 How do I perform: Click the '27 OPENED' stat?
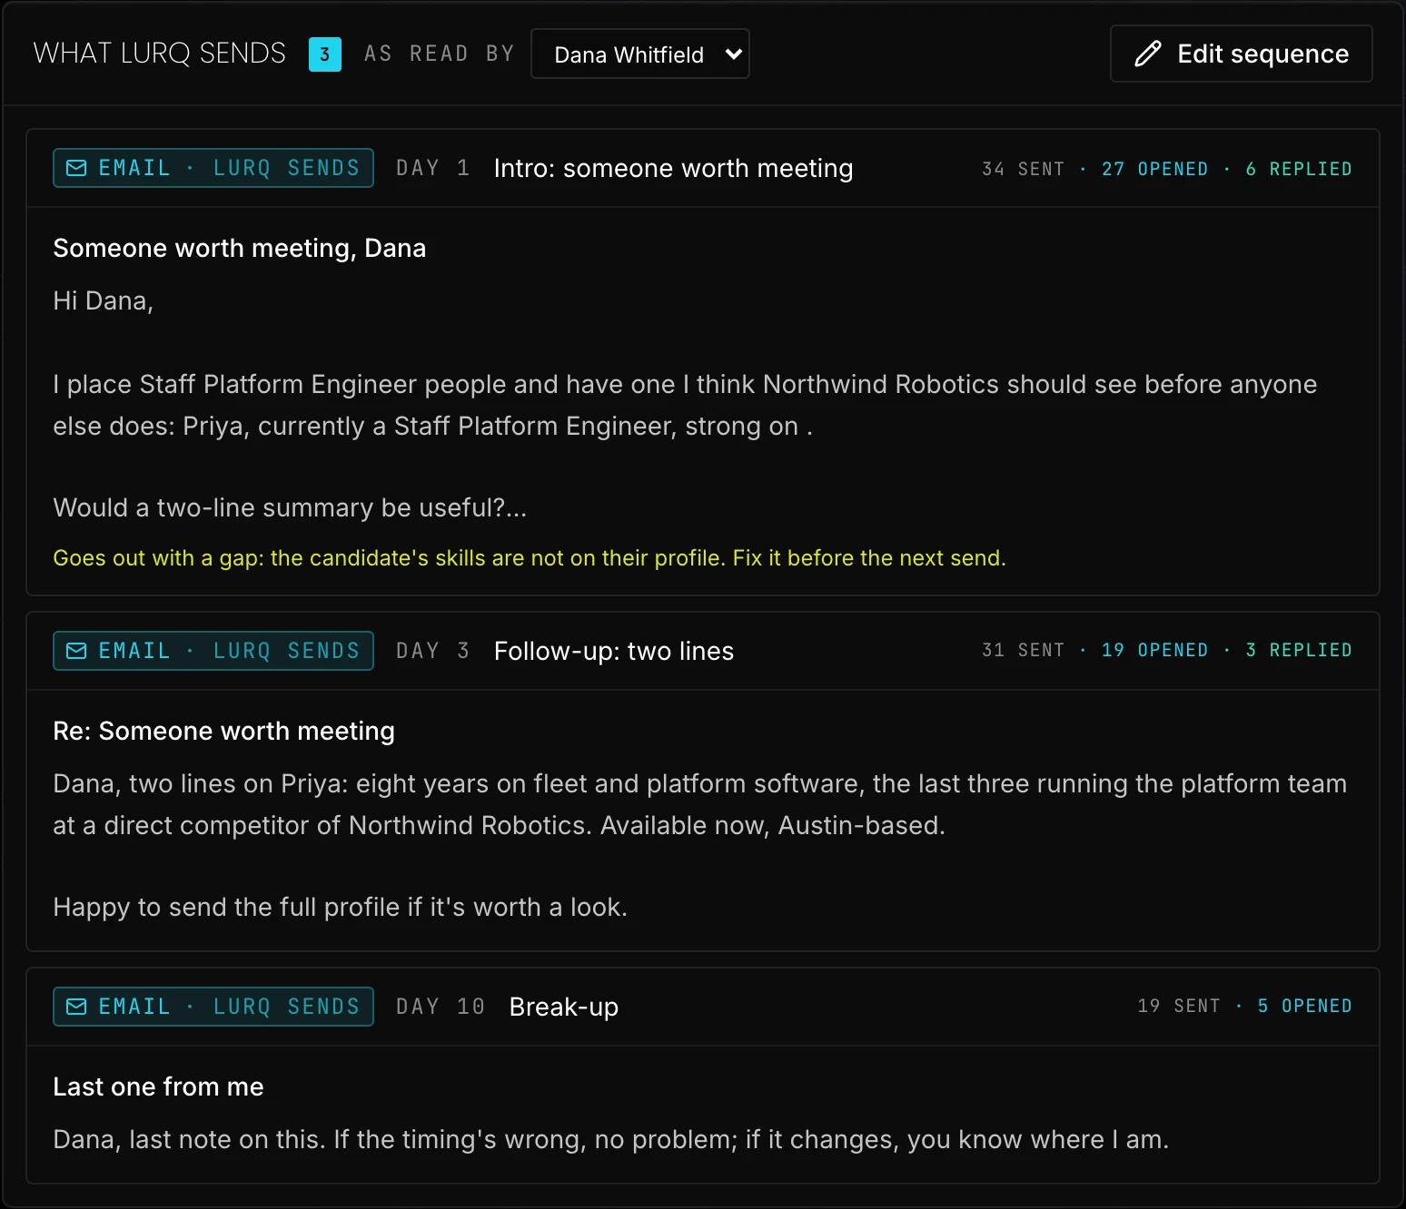tap(1154, 169)
